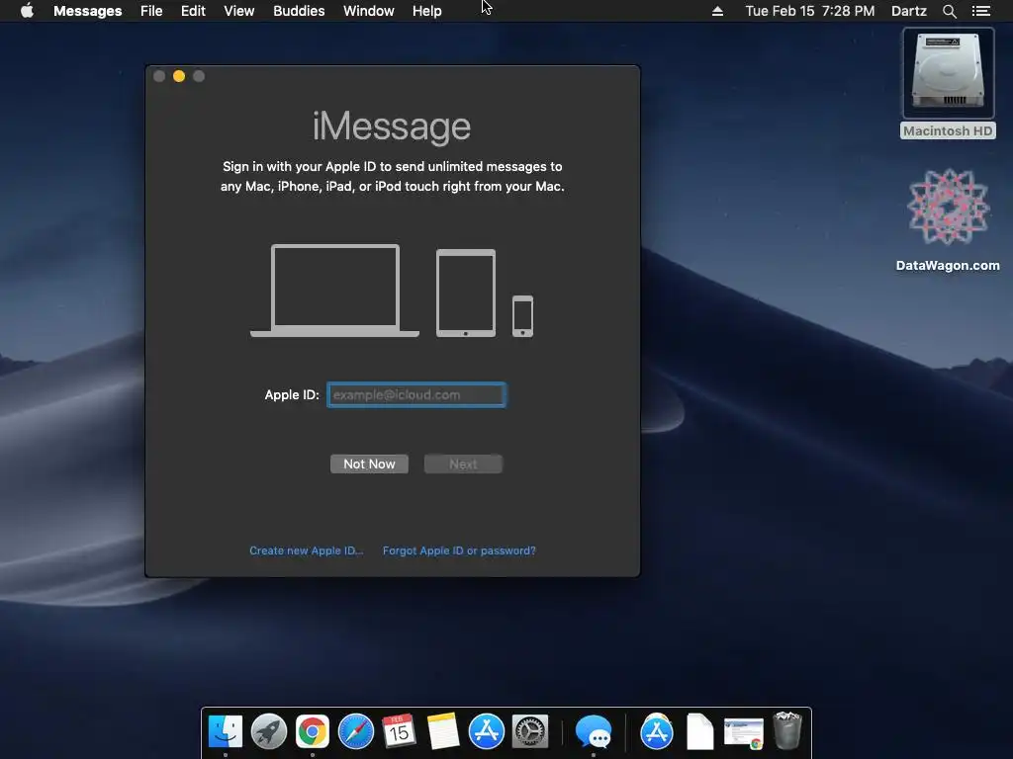
Task: Open the Help menu
Action: (x=427, y=11)
